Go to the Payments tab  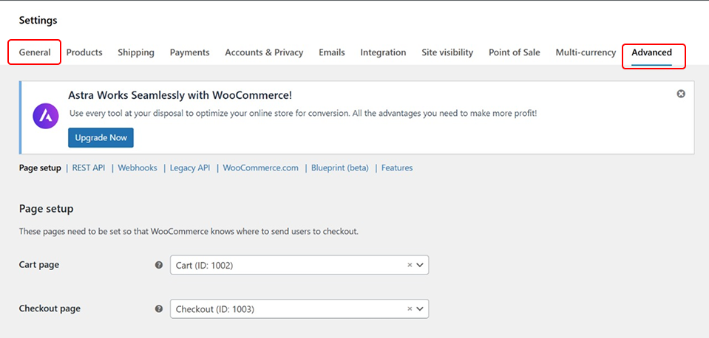(x=189, y=52)
